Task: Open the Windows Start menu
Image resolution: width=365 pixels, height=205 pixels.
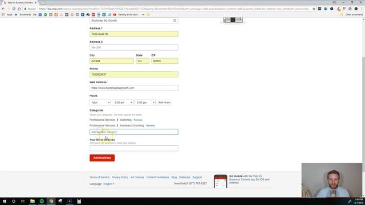Action: click(x=5, y=201)
